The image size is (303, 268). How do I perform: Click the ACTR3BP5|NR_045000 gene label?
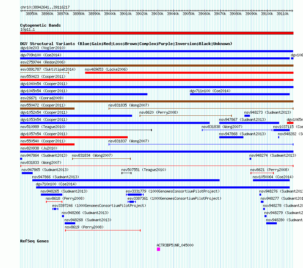175,245
